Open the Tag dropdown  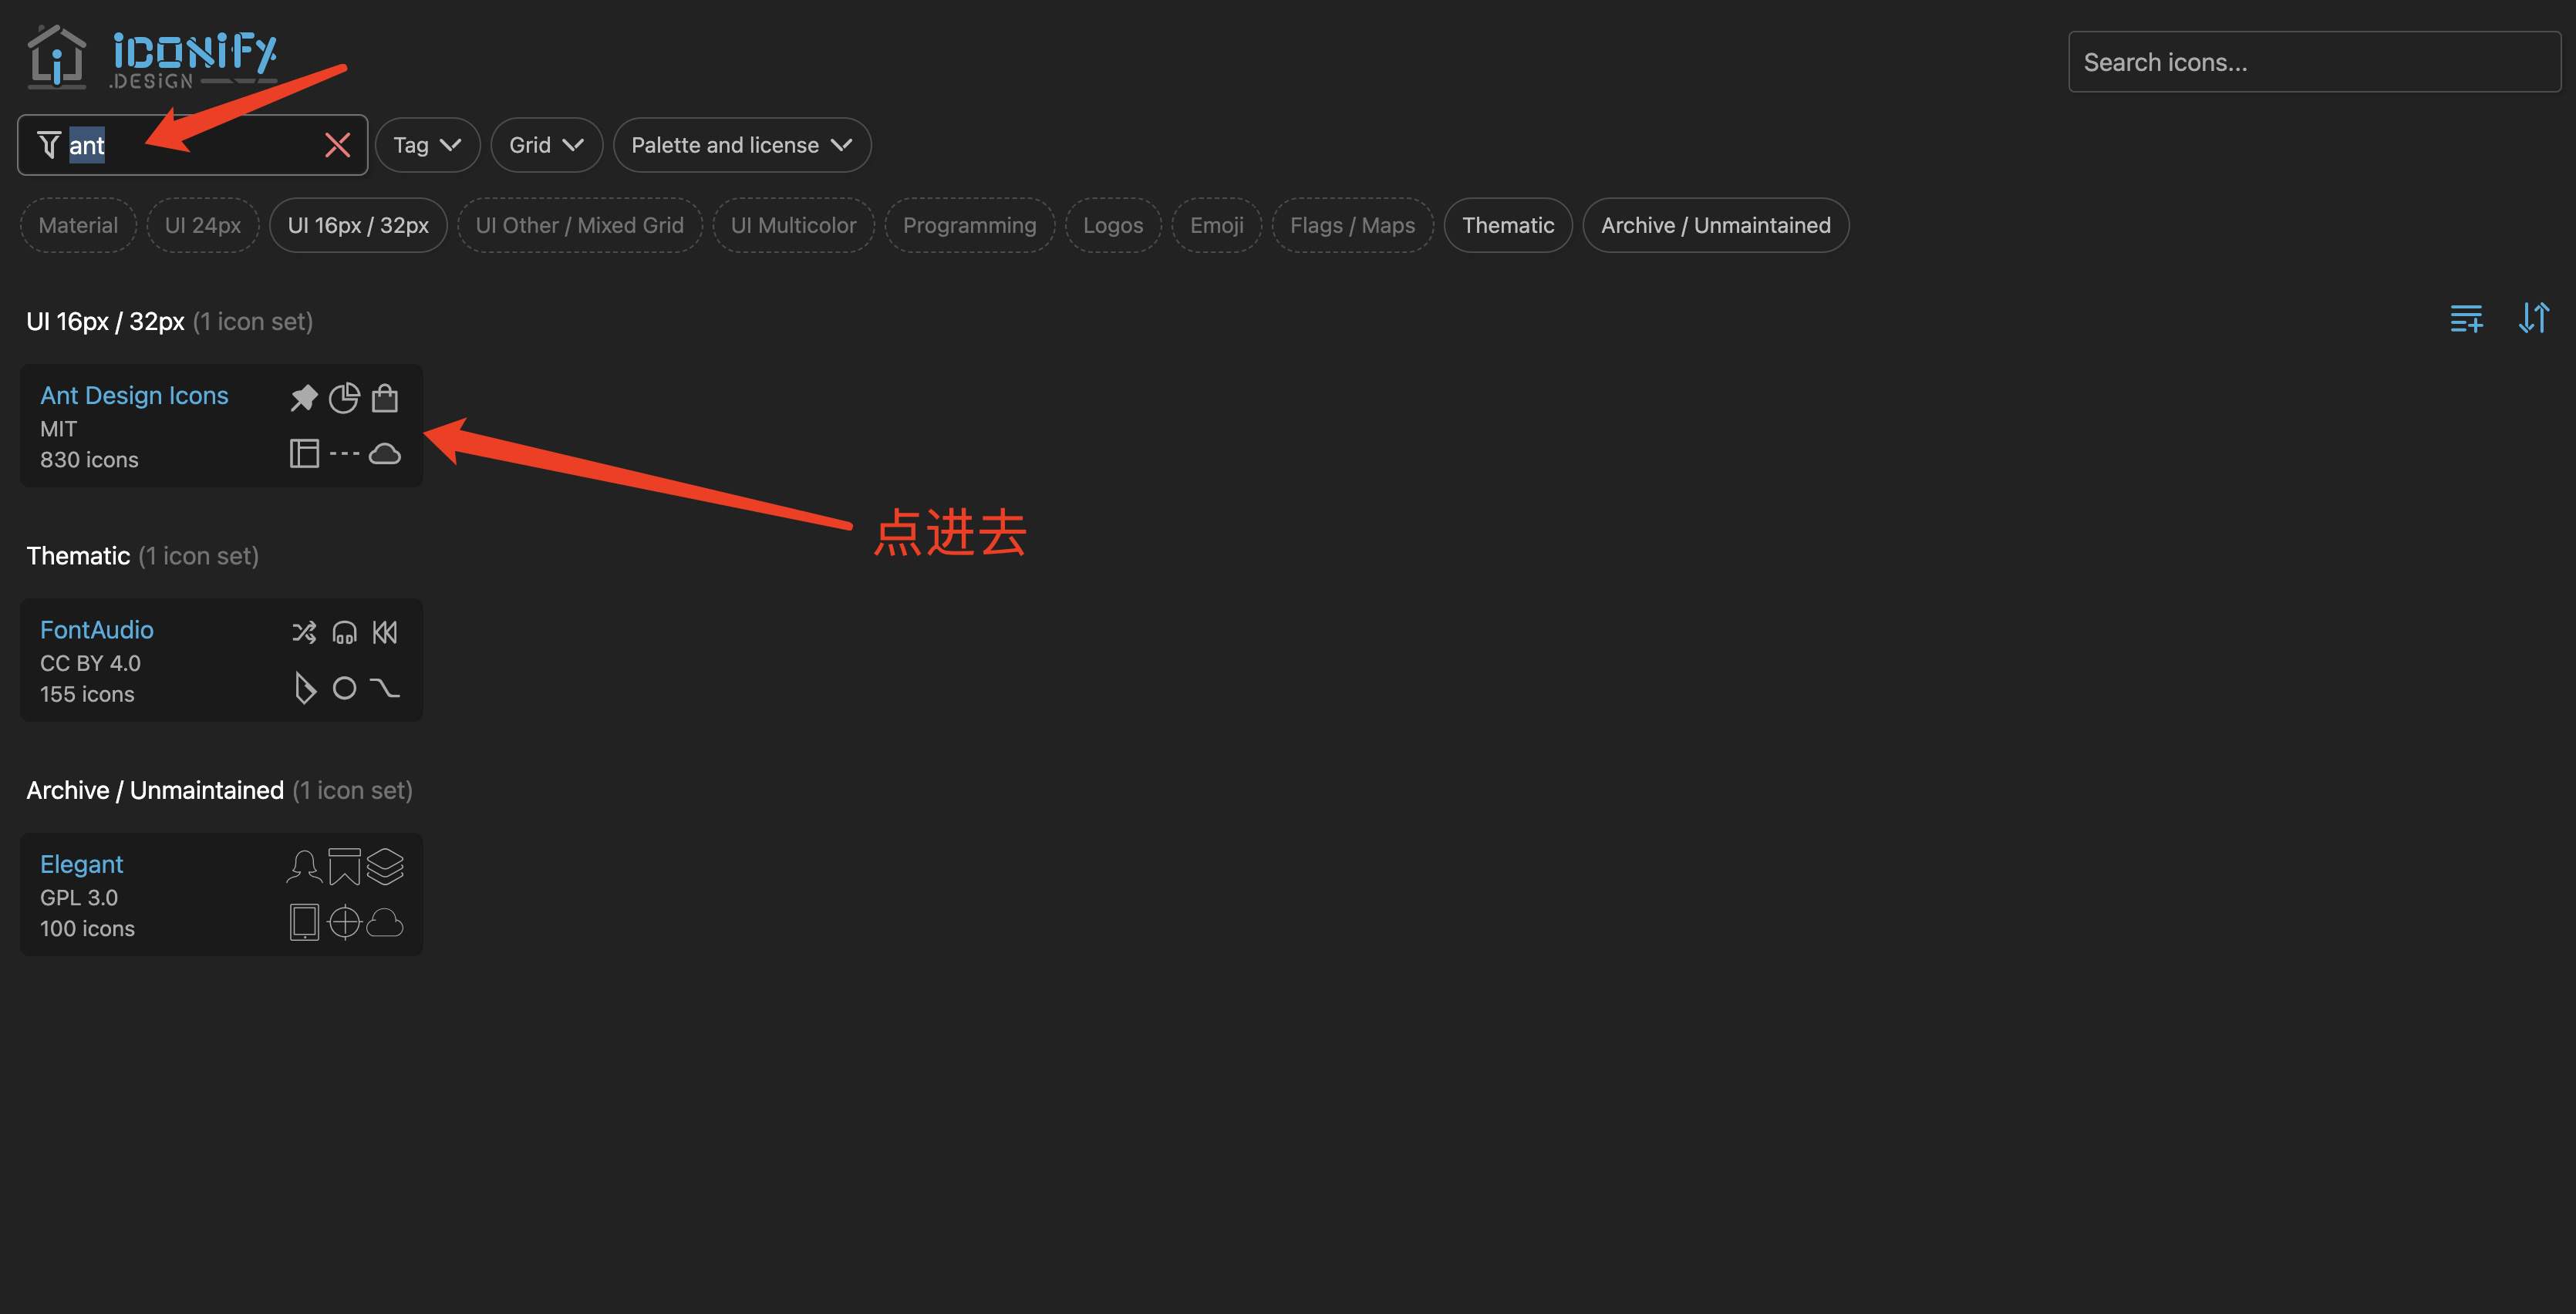tap(427, 145)
